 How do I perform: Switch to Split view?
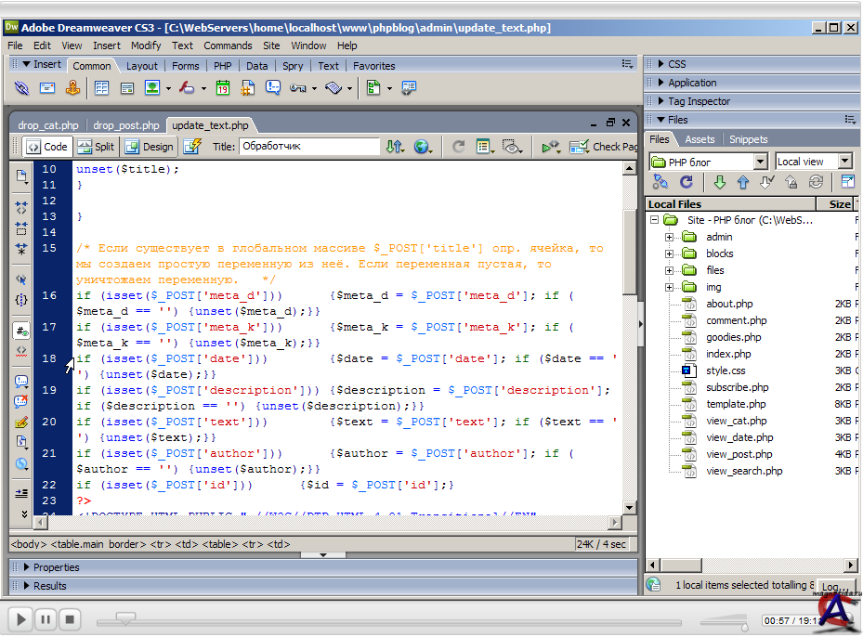97,147
